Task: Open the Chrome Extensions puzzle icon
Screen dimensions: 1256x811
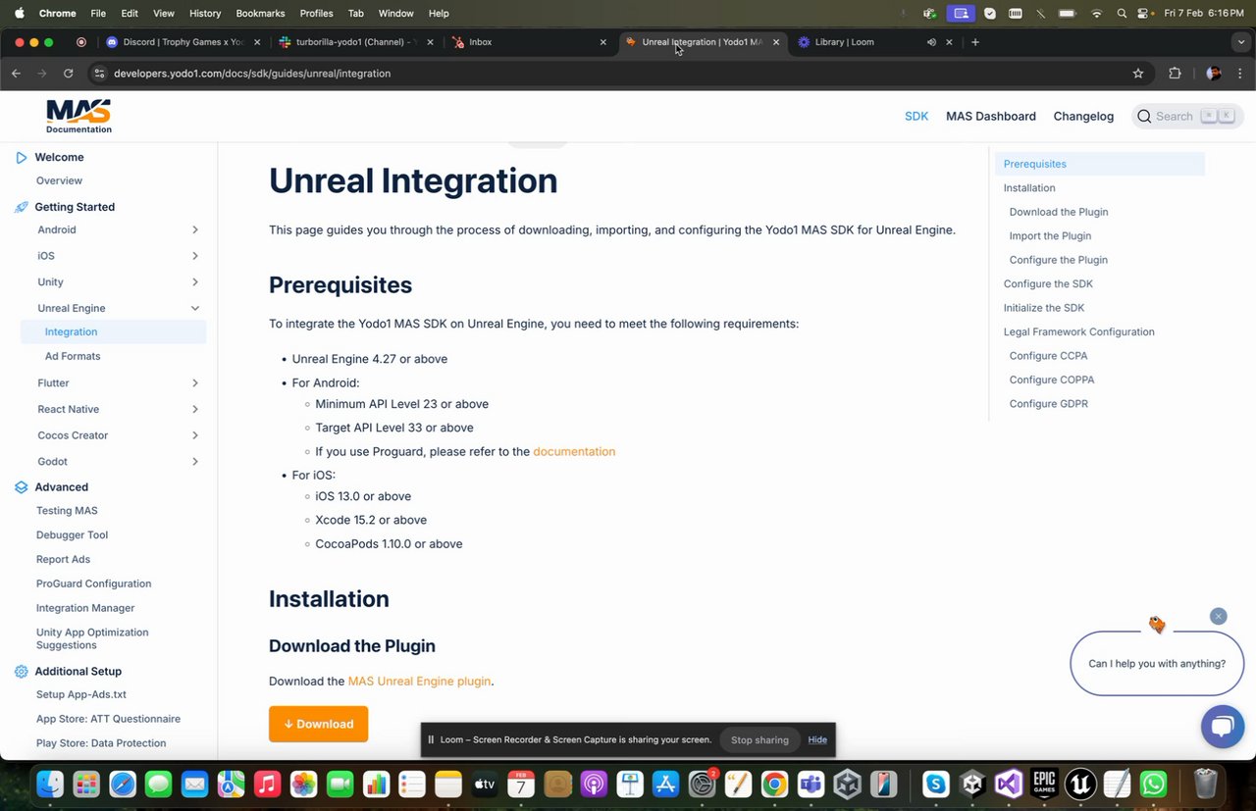Action: pos(1175,74)
